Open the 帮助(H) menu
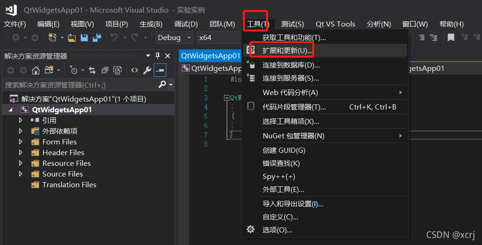This screenshot has height=245, width=482. pyautogui.click(x=452, y=24)
